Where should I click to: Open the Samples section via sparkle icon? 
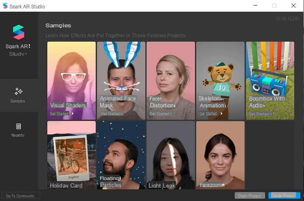(18, 91)
